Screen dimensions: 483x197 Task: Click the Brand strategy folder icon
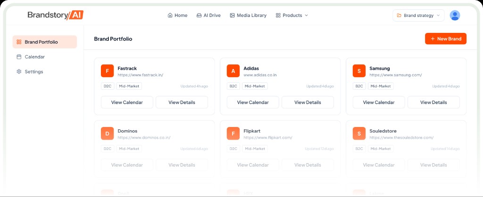[399, 16]
